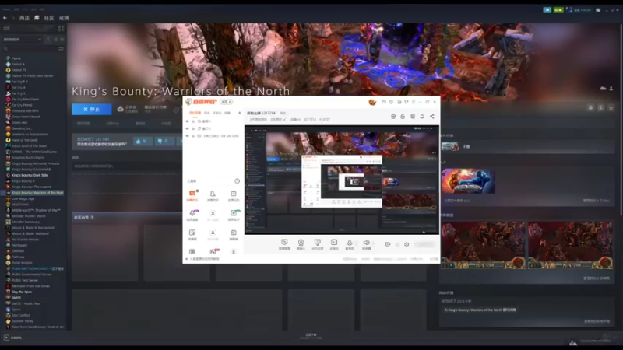The image size is (623, 350).
Task: Toggle lock on second source in streaming app
Action: pos(193,128)
